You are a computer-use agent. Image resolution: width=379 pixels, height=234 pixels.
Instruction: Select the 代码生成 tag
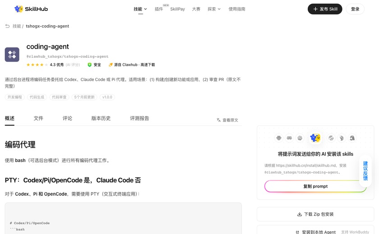pos(37,97)
